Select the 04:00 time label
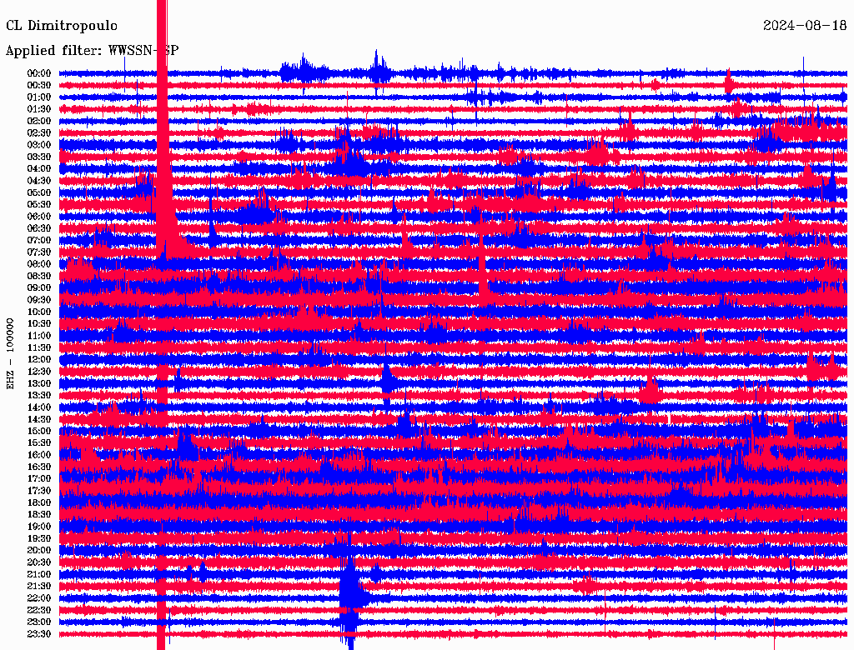854x650 pixels. 39,169
